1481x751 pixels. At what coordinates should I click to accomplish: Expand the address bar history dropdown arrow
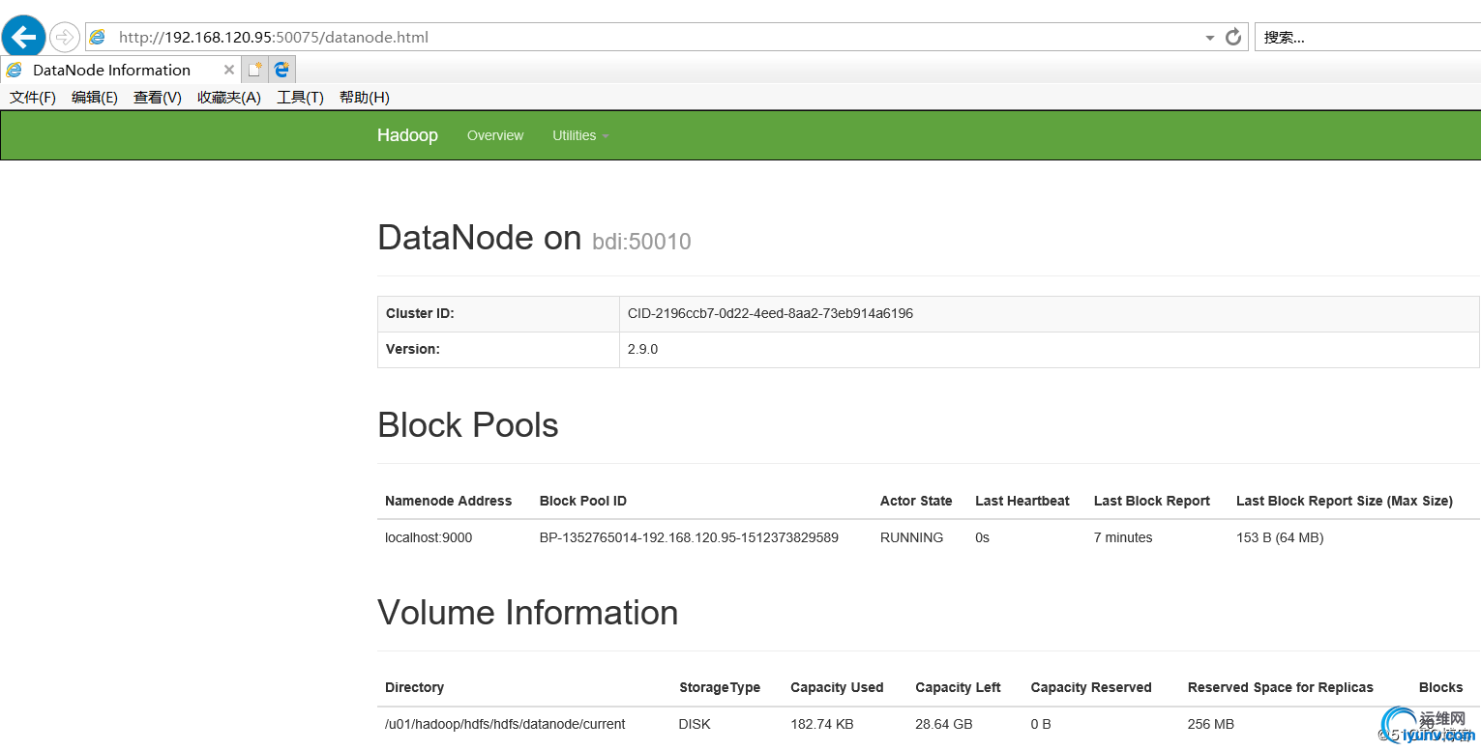[1209, 38]
